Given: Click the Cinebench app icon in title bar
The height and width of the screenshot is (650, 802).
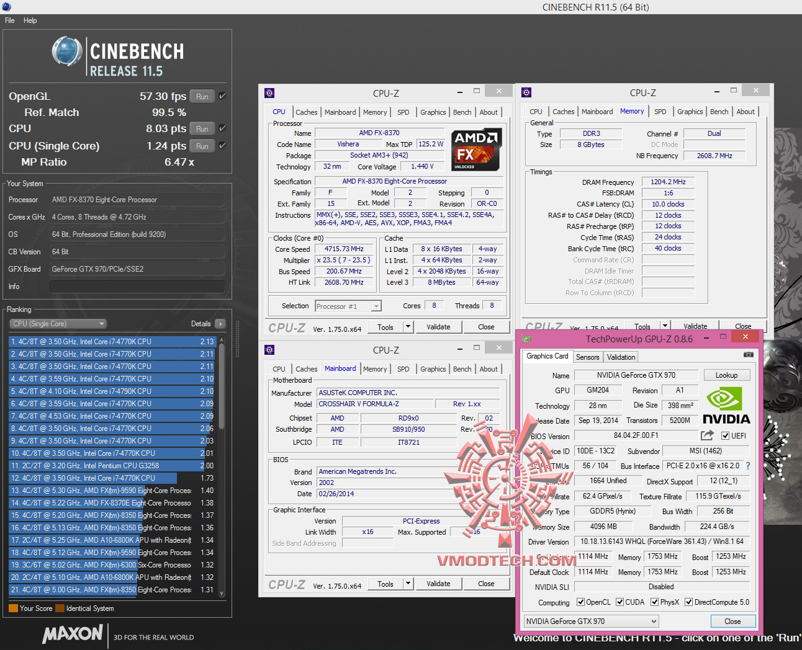Looking at the screenshot, I should pyautogui.click(x=7, y=6).
